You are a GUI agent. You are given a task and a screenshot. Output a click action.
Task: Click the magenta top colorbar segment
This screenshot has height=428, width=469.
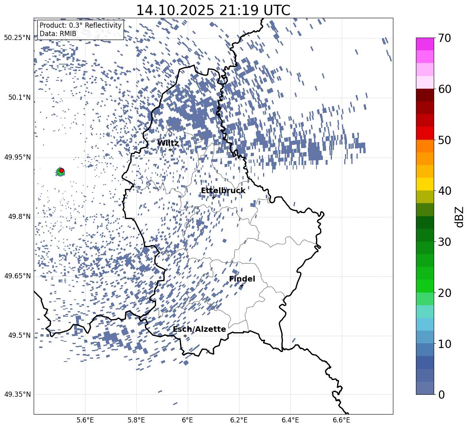pos(425,44)
